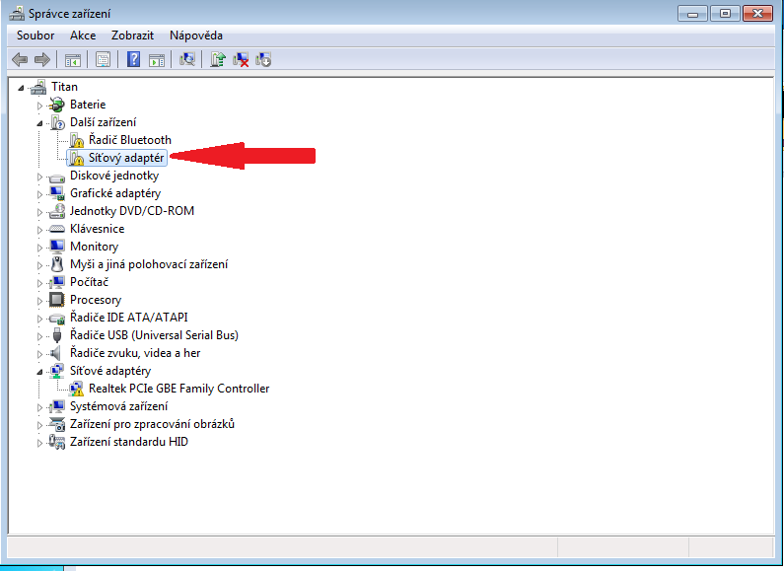Image resolution: width=784 pixels, height=571 pixels.
Task: Open the Soubor menu
Action: point(36,36)
